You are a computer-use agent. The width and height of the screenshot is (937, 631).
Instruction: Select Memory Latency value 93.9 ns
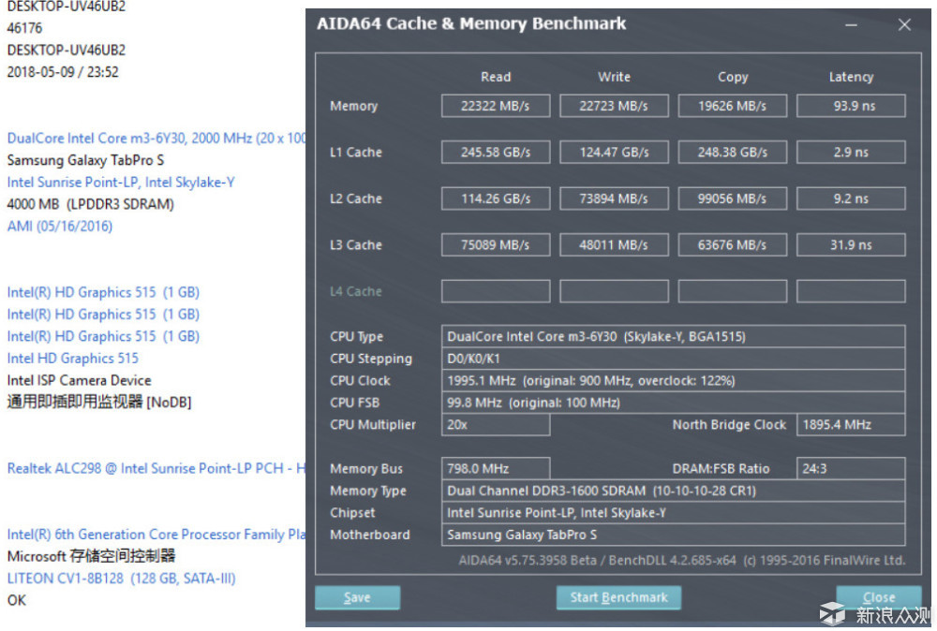(x=851, y=106)
